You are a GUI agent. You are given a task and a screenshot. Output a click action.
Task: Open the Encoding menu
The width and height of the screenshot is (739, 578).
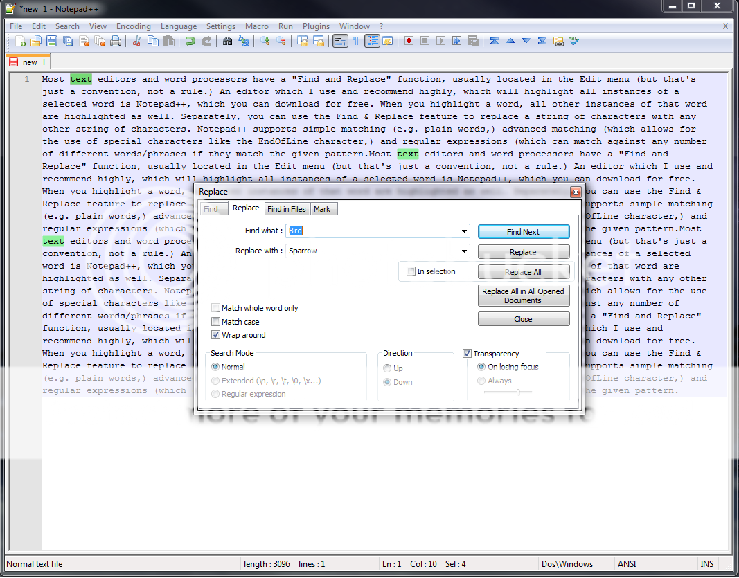coord(134,26)
